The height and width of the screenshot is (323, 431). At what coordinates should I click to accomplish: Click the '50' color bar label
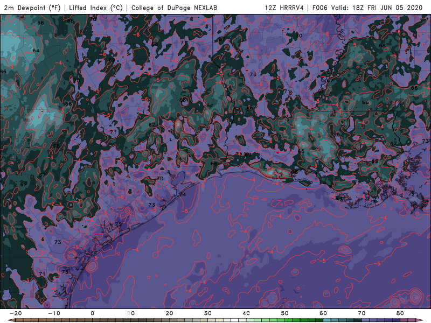[285, 313]
